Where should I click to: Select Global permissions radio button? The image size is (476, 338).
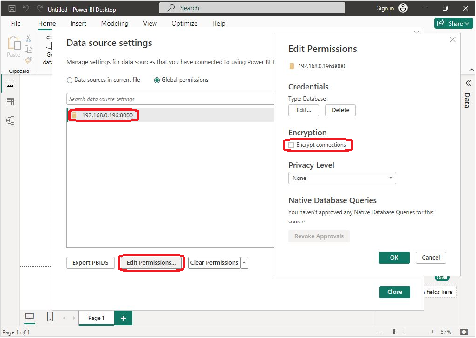pyautogui.click(x=157, y=80)
